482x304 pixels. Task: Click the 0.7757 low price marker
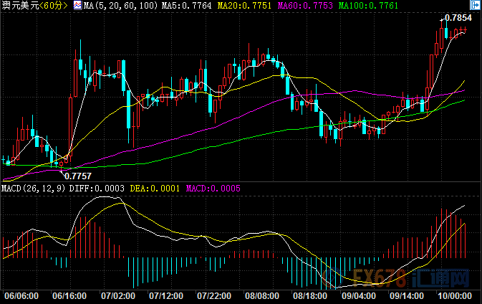[x=77, y=176]
